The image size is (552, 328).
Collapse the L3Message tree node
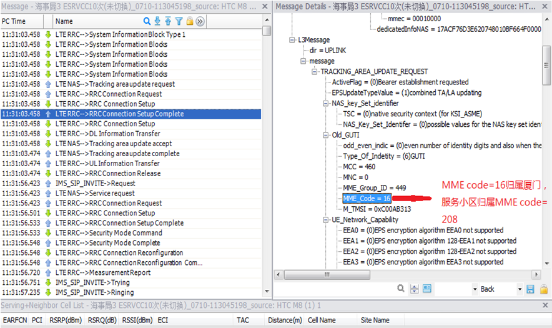click(292, 40)
